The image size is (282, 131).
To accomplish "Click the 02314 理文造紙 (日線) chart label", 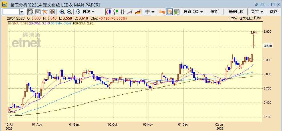I will pyautogui.click(x=245, y=18).
